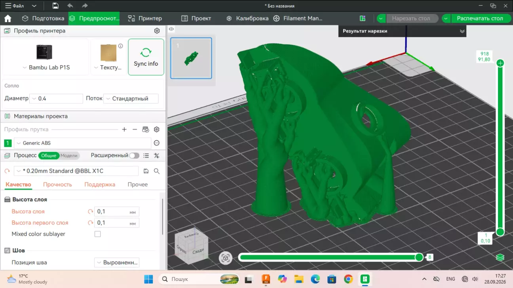Toggle the Расширенный mode switch
This screenshot has width=513, height=288.
click(134, 156)
